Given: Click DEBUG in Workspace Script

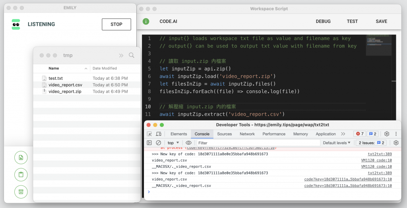Looking at the screenshot, I should 323,21.
